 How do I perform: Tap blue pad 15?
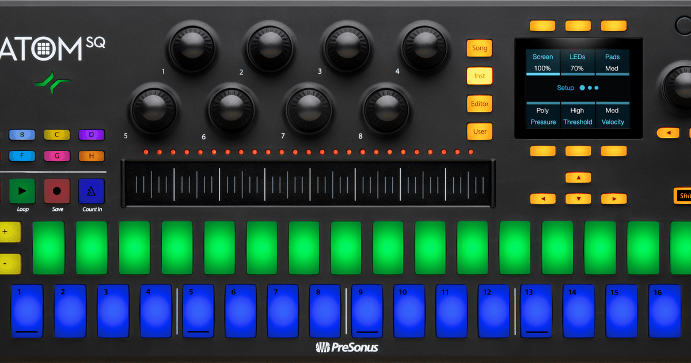pyautogui.click(x=621, y=311)
